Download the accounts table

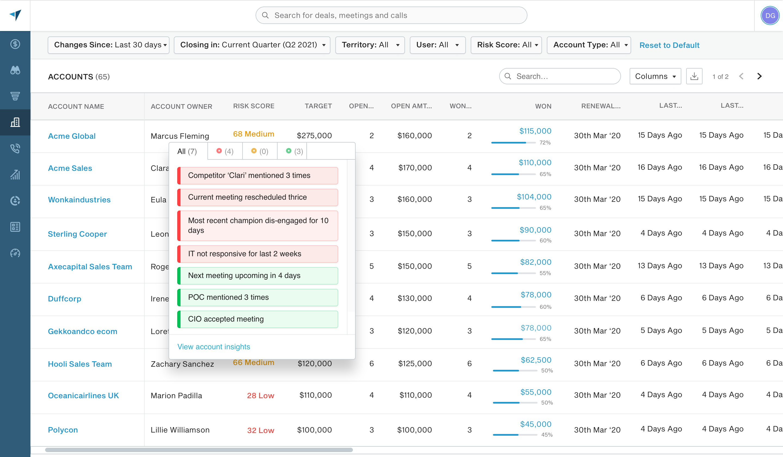tap(694, 76)
